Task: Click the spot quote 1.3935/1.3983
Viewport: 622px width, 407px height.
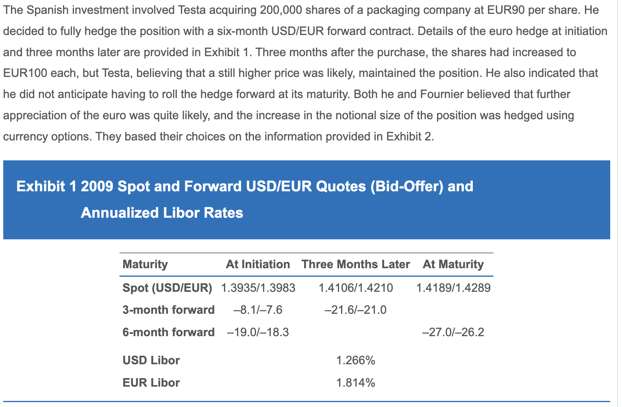Action: click(x=258, y=288)
